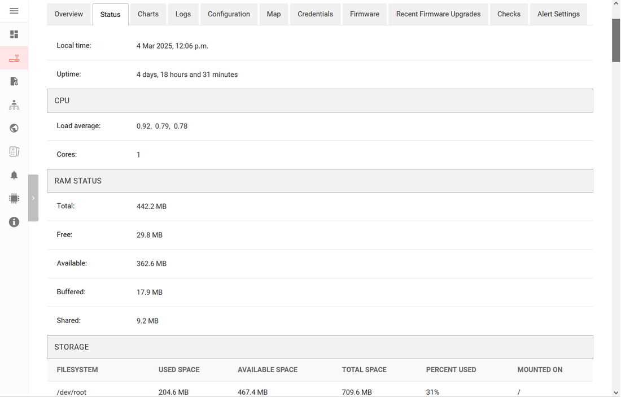Open the hamburger menu
Screen dimensions: 621x397
[14, 11]
